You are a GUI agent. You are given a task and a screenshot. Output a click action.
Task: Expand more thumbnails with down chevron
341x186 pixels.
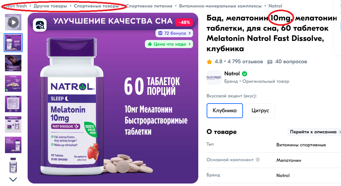(13, 179)
